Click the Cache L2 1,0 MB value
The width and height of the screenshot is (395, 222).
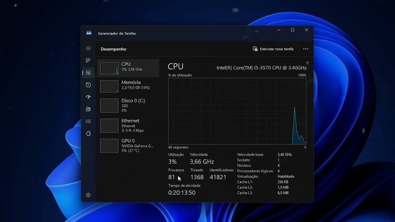[x=283, y=187]
